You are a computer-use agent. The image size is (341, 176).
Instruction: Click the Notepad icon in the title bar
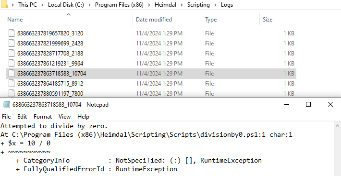click(x=6, y=105)
